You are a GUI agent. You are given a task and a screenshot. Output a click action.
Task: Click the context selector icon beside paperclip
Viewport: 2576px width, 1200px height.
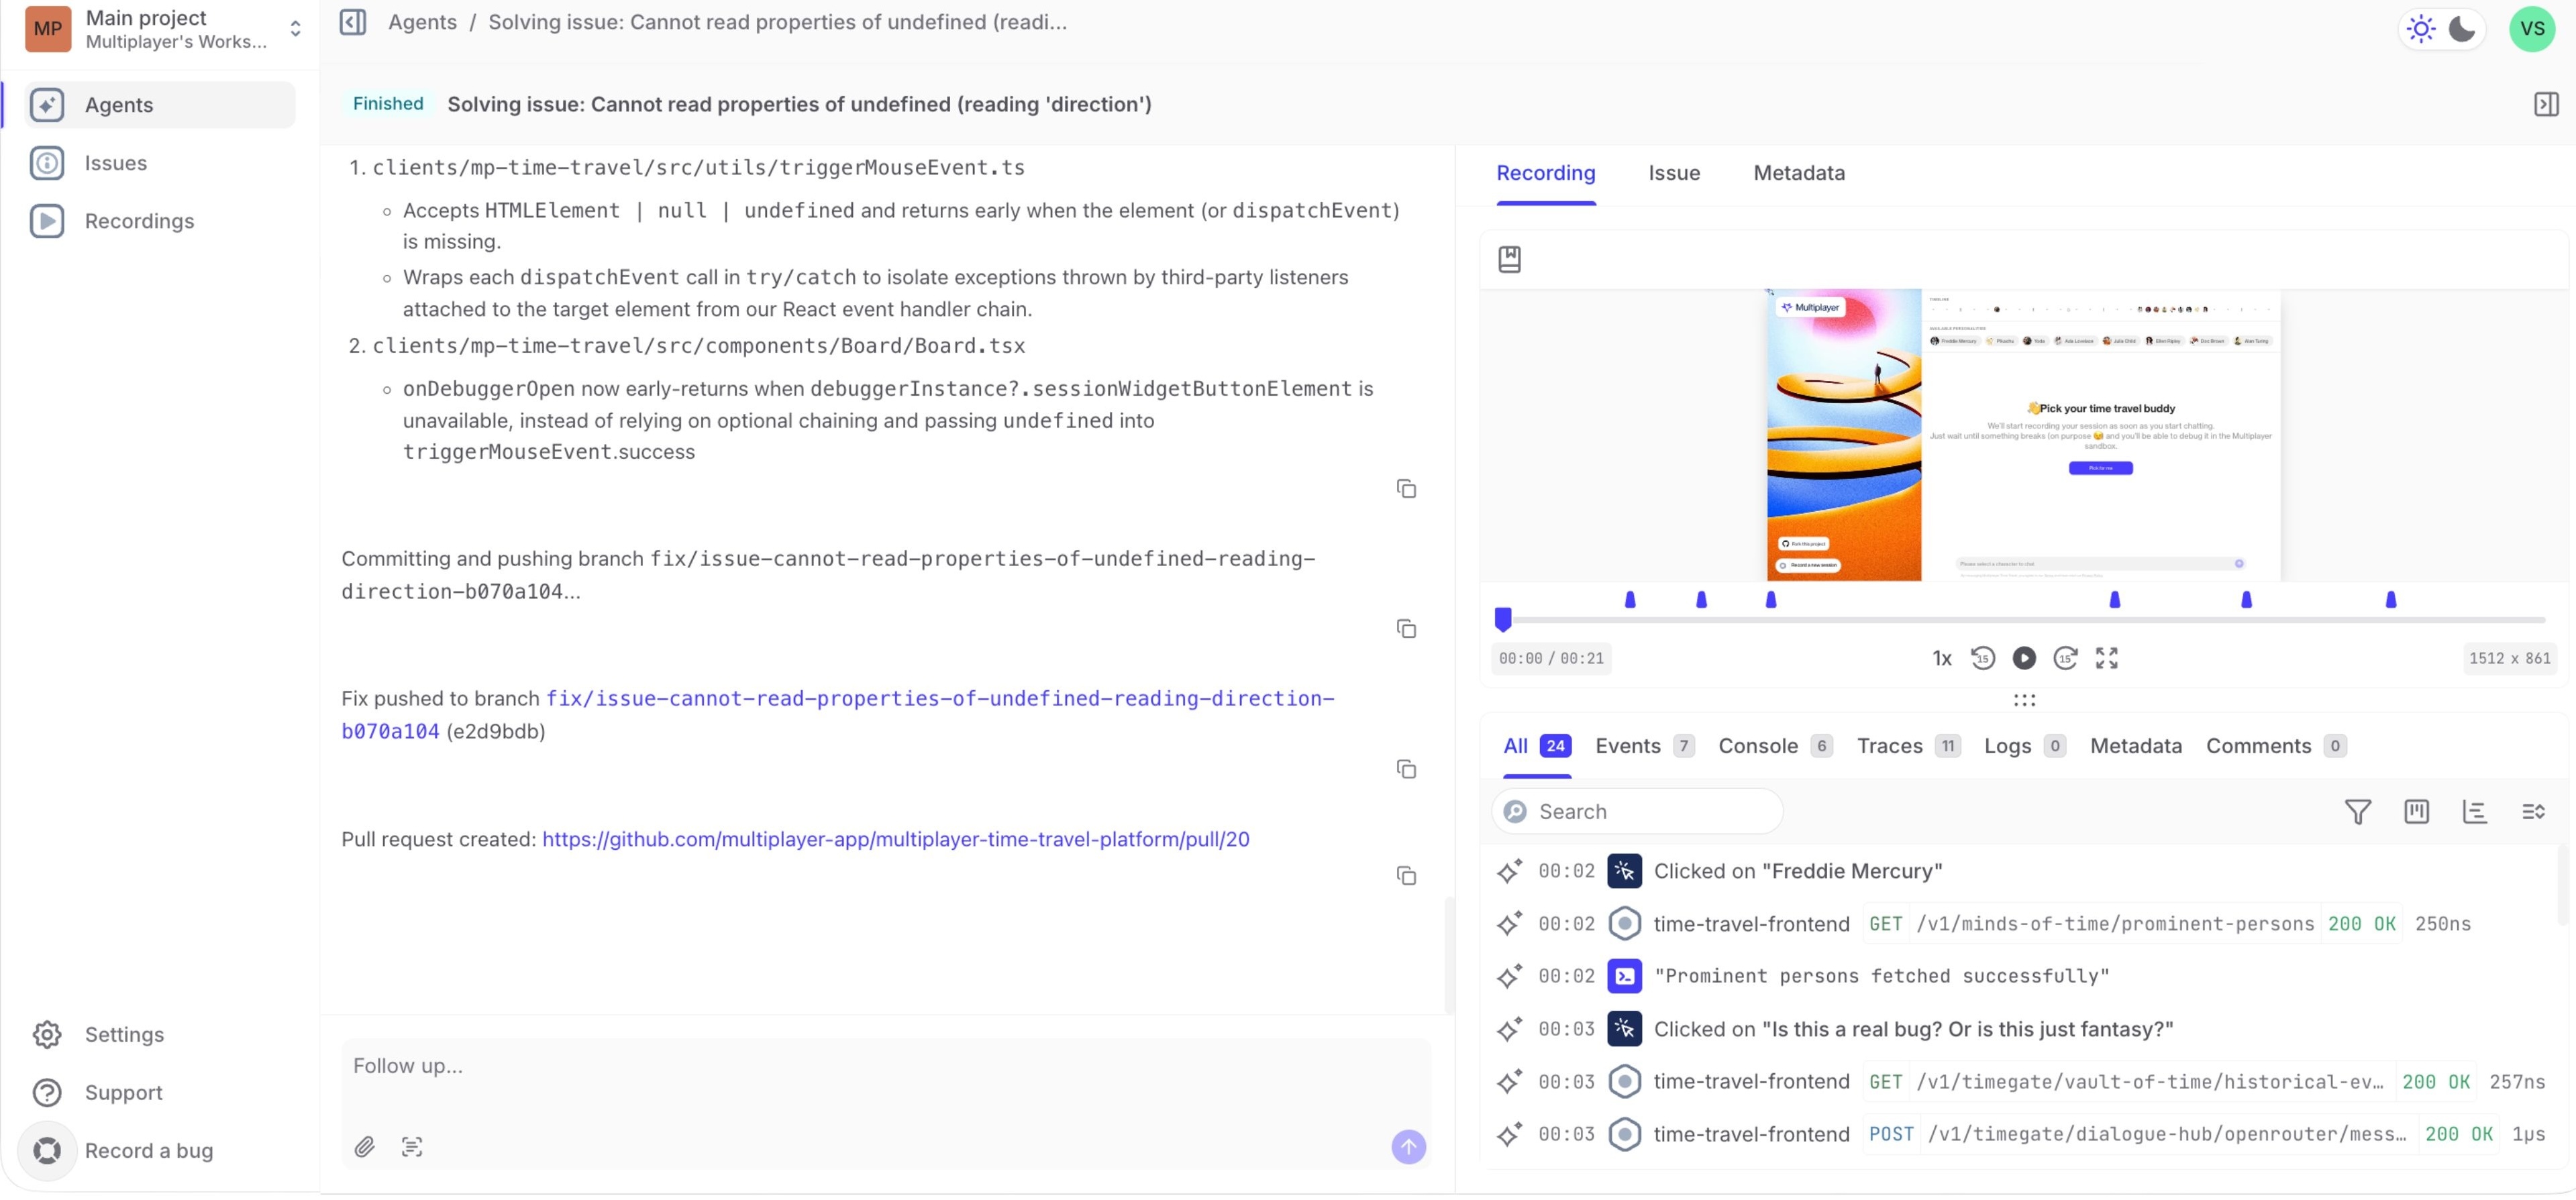(x=412, y=1147)
